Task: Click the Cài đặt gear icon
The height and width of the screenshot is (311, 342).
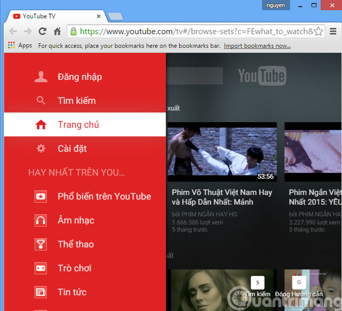Action: [41, 148]
